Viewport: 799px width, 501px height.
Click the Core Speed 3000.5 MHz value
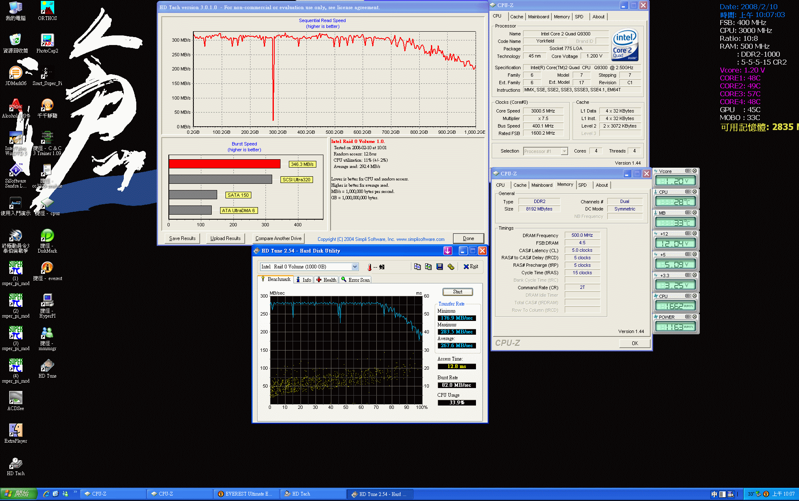pos(543,111)
